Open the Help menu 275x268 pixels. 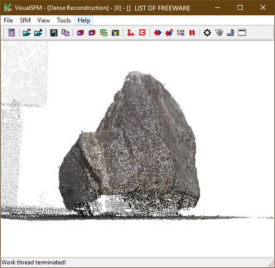[84, 20]
